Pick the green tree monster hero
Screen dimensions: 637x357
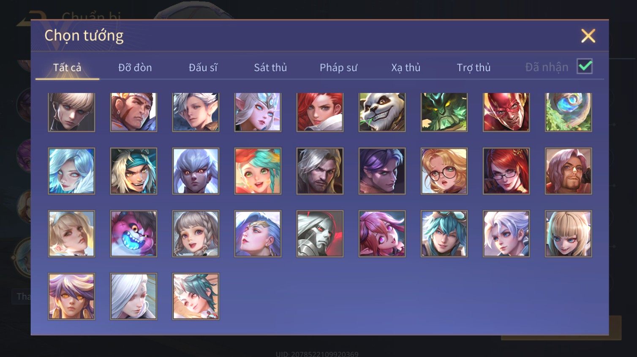(x=444, y=112)
